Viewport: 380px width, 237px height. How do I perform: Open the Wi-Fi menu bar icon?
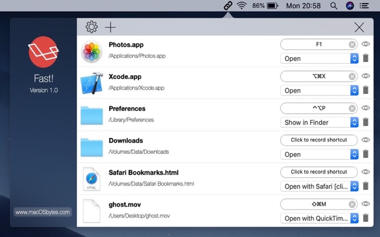point(241,5)
